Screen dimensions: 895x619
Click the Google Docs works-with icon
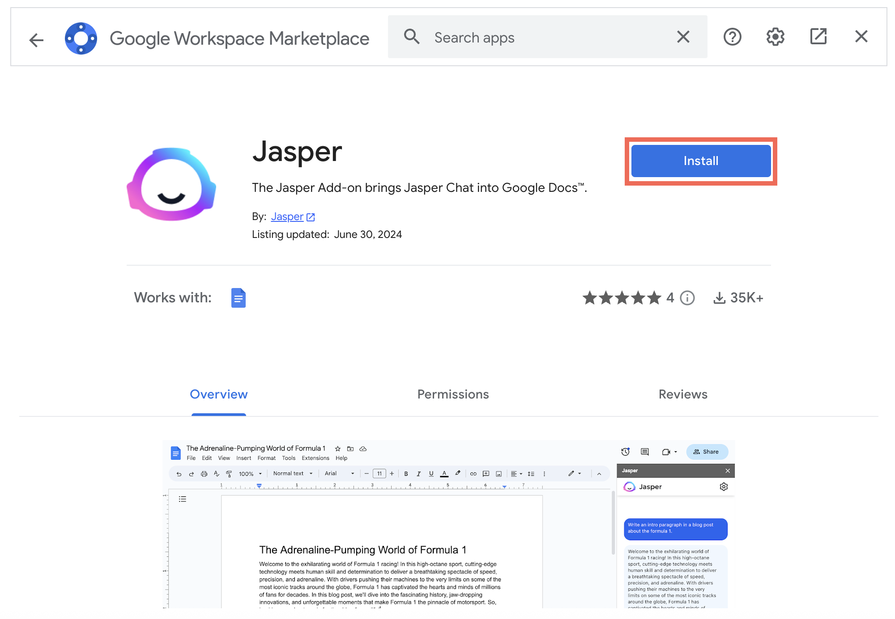pyautogui.click(x=238, y=298)
